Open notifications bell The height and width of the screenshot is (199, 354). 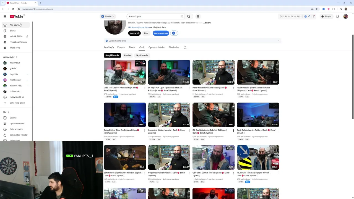pyautogui.click(x=337, y=16)
